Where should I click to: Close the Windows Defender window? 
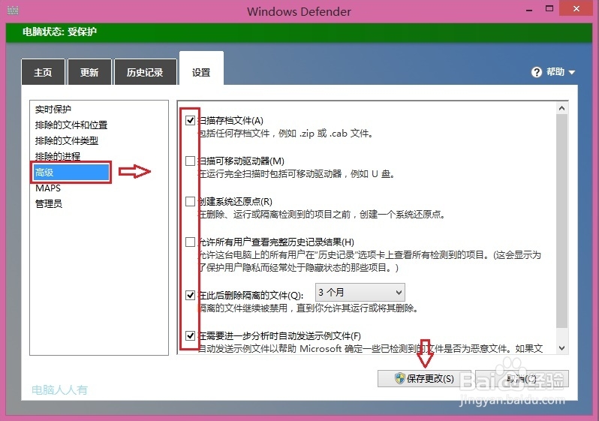click(576, 8)
